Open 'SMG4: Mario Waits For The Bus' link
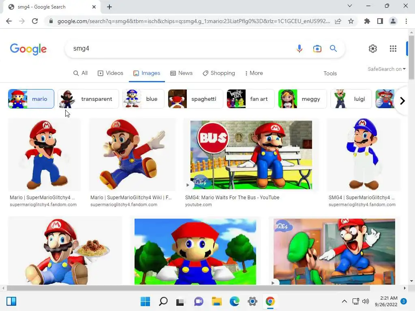Screen dimensions: 415x311 [x=232, y=198]
